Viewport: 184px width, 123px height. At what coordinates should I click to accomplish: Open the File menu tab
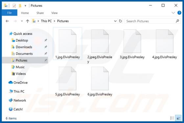click(x=10, y=13)
